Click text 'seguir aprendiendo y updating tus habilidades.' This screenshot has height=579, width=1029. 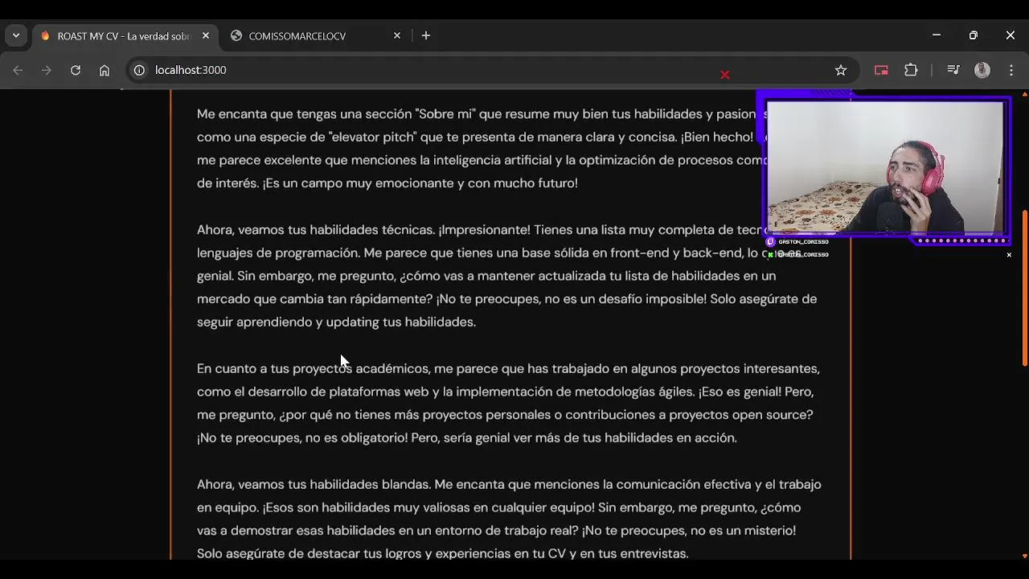(337, 322)
